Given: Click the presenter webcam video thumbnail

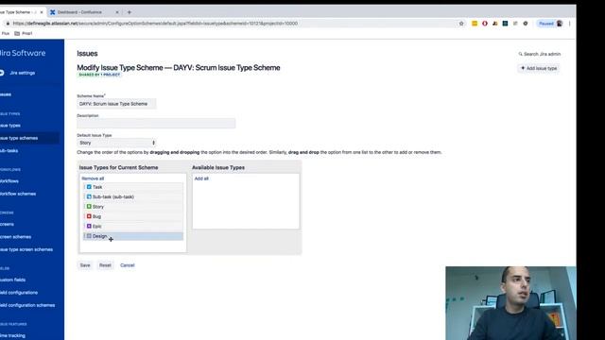Looking at the screenshot, I should coord(510,303).
